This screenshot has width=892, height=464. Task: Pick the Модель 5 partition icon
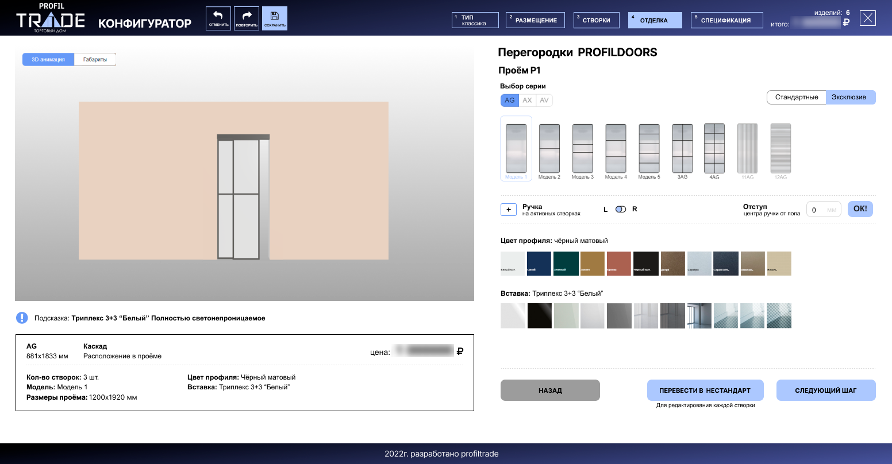pyautogui.click(x=649, y=148)
